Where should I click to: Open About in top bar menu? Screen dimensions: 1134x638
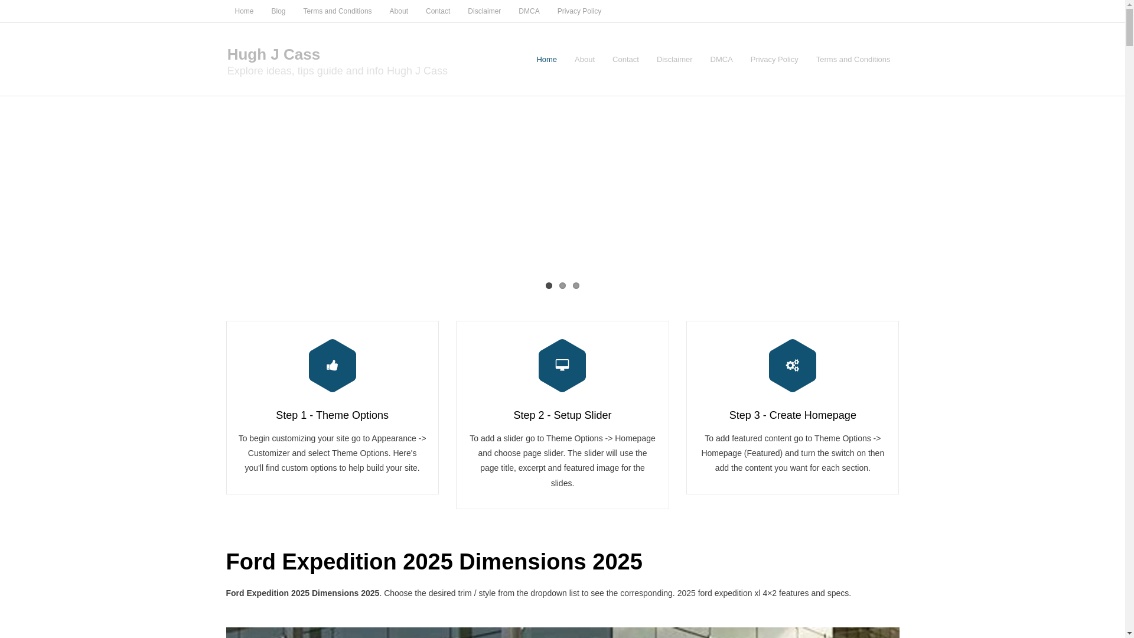pos(399,11)
